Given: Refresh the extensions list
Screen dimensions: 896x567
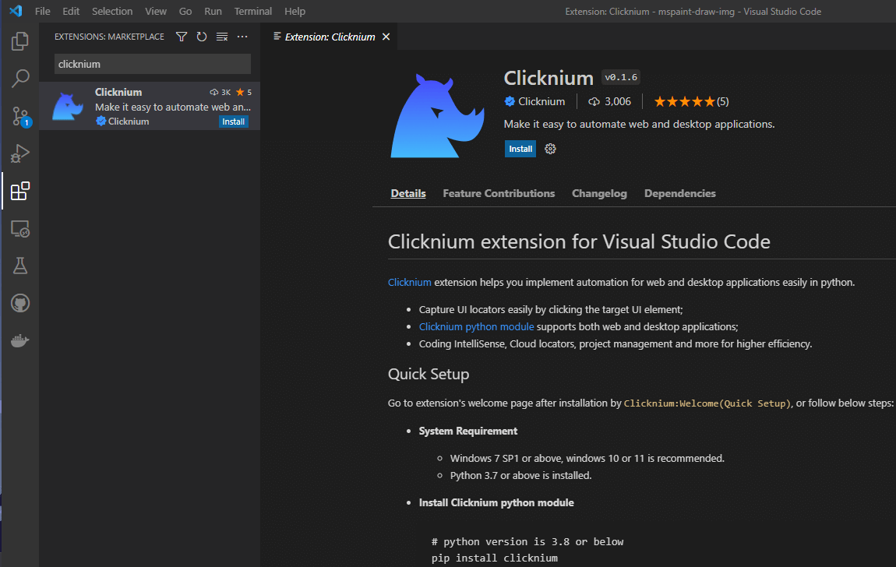Looking at the screenshot, I should pos(202,37).
